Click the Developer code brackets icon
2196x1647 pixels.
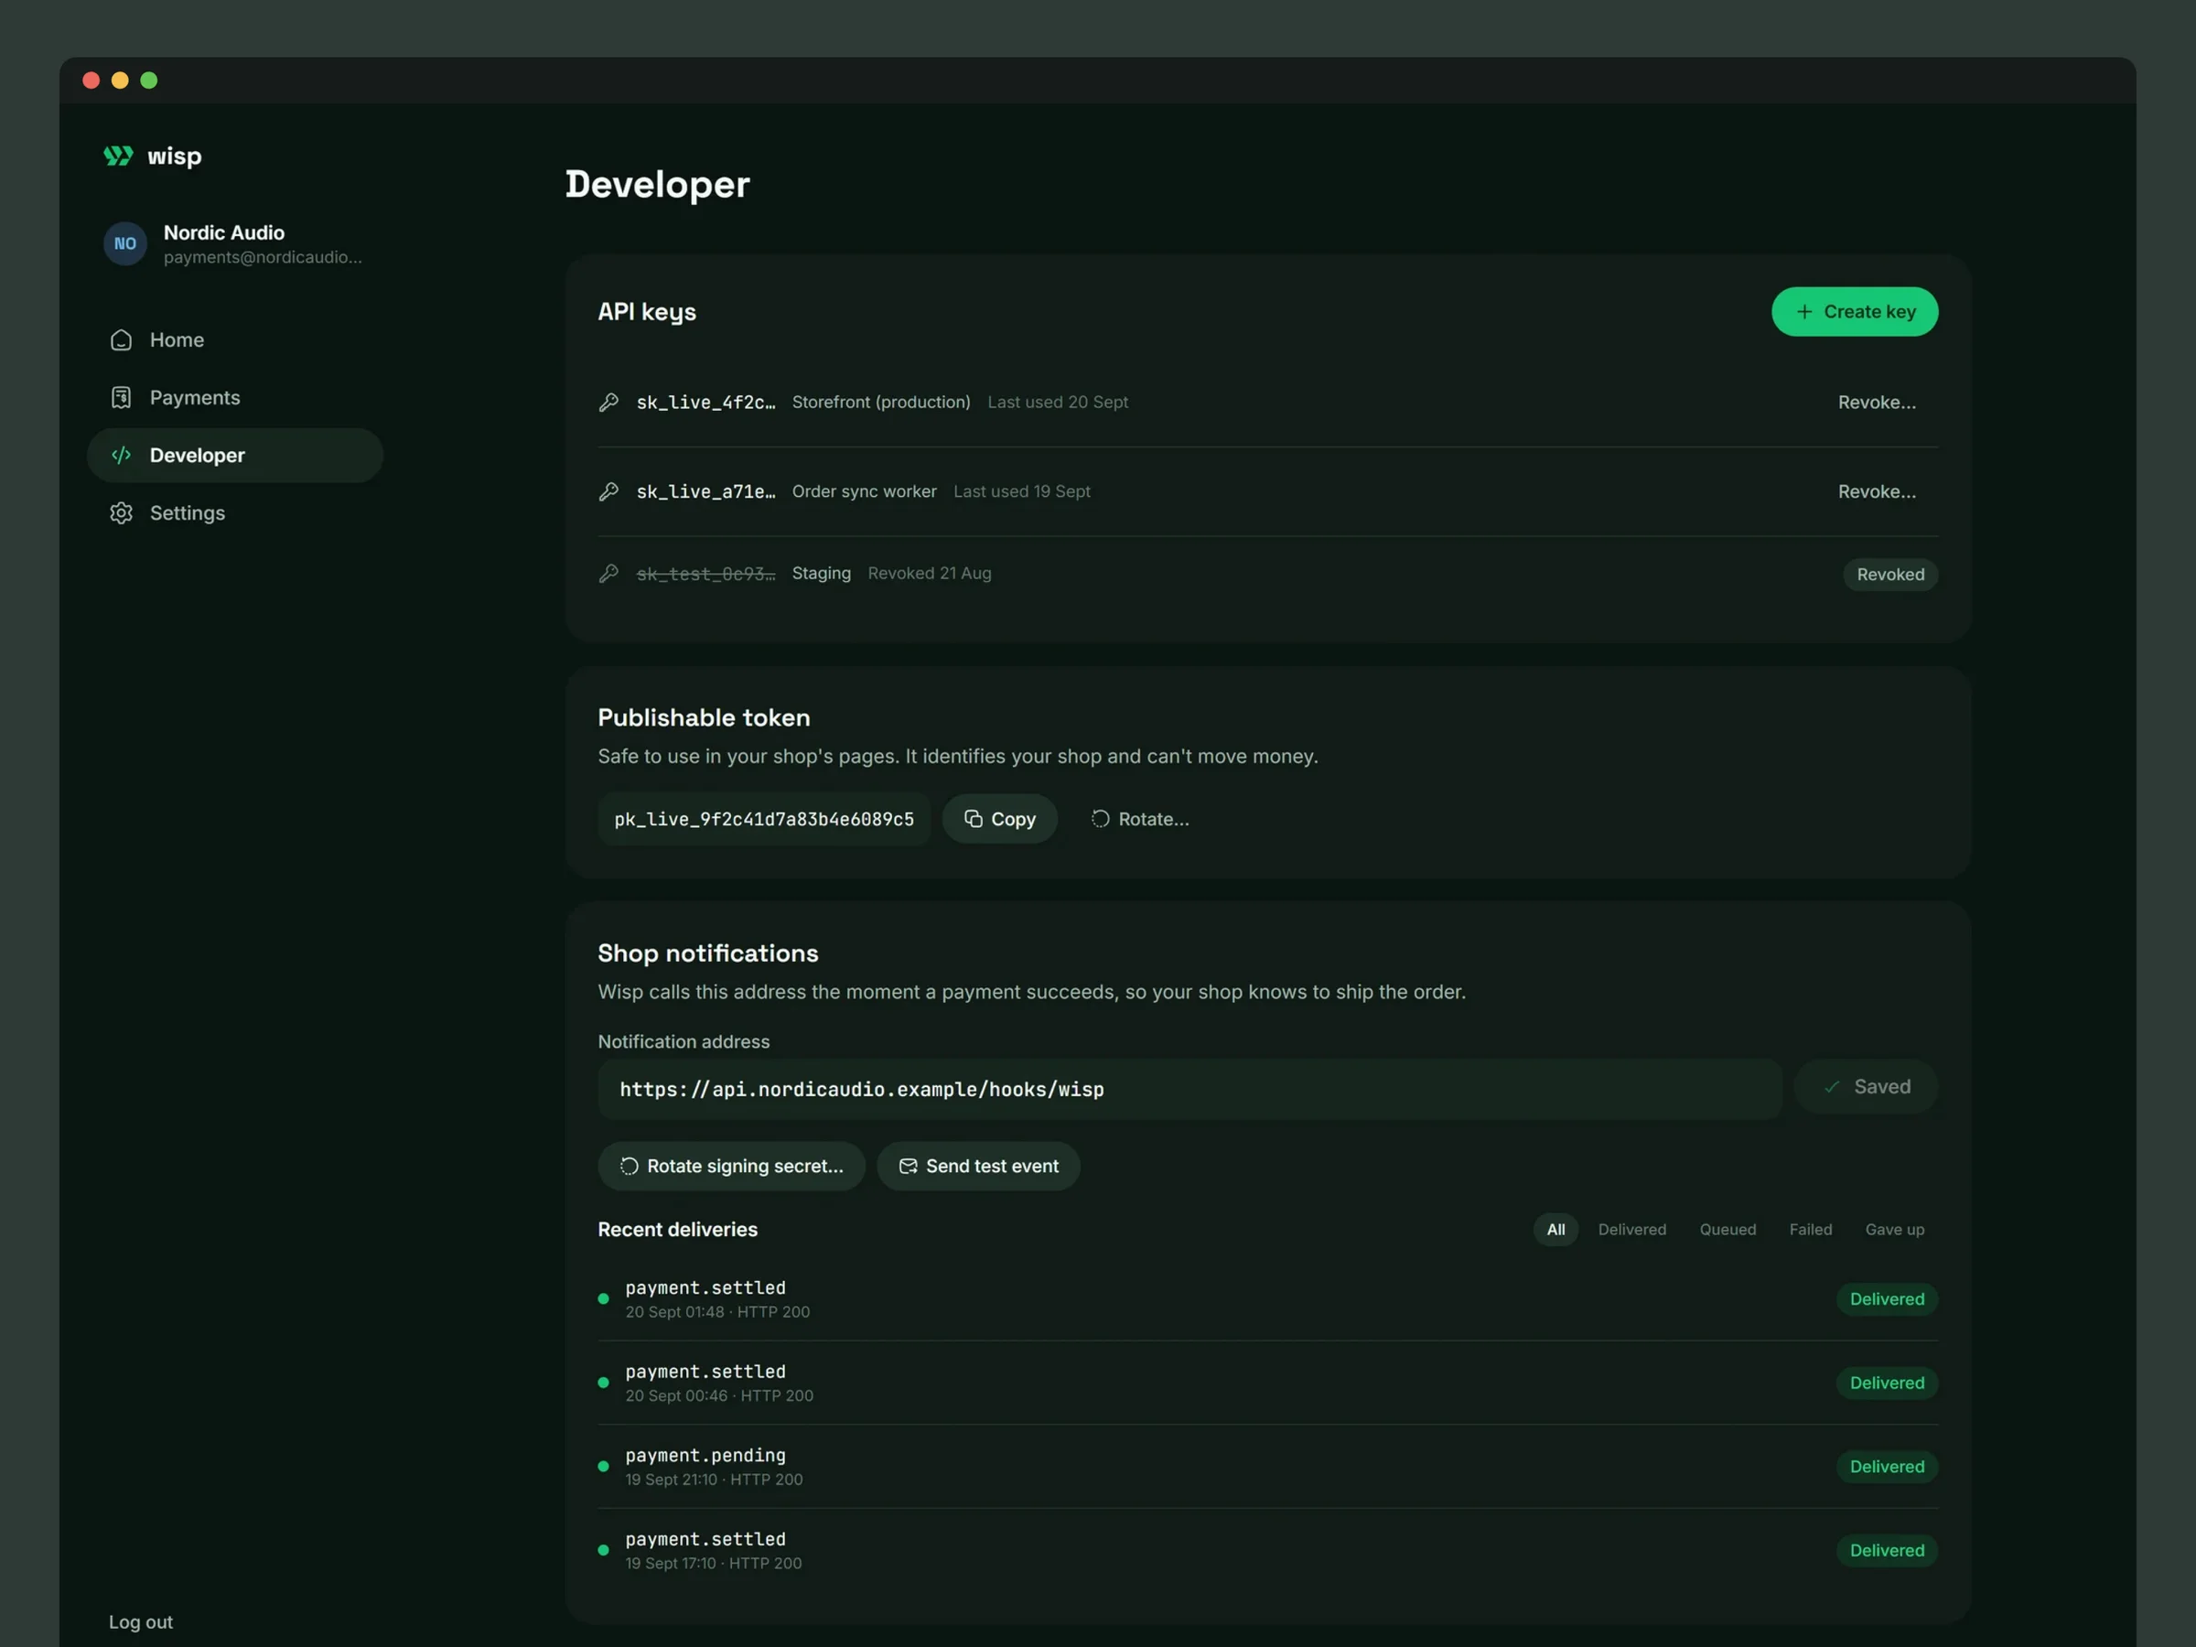coord(121,456)
